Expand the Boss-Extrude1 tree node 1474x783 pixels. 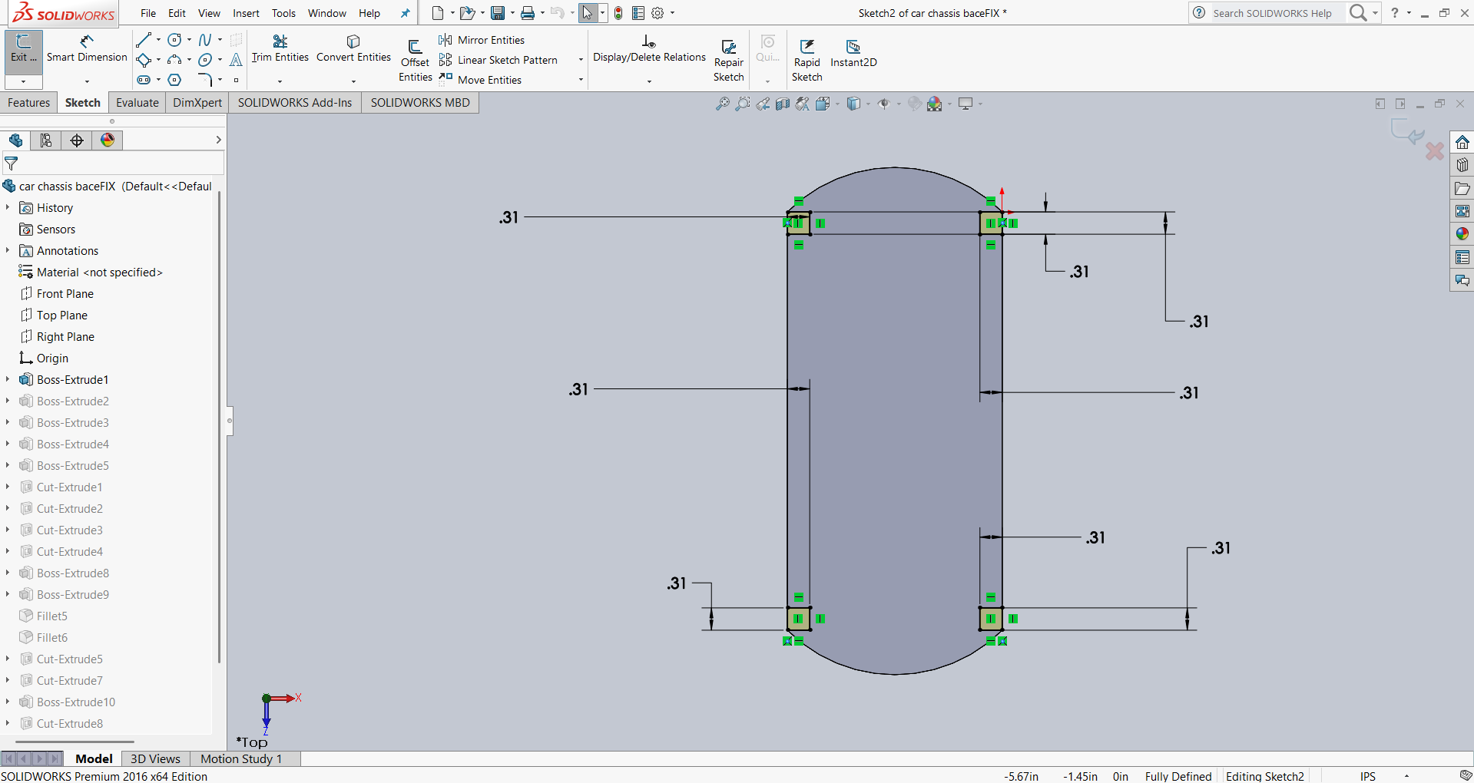point(8,379)
